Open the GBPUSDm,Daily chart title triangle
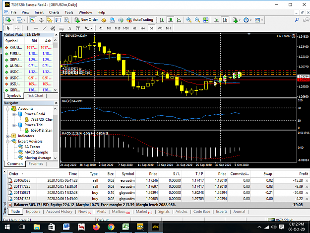310x233 pixels. pos(62,36)
